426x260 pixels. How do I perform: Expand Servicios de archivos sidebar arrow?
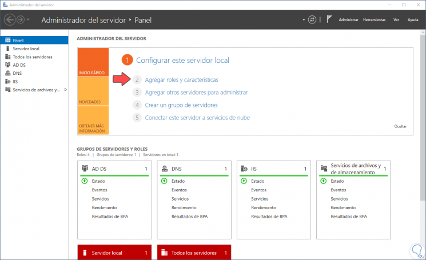(x=66, y=90)
